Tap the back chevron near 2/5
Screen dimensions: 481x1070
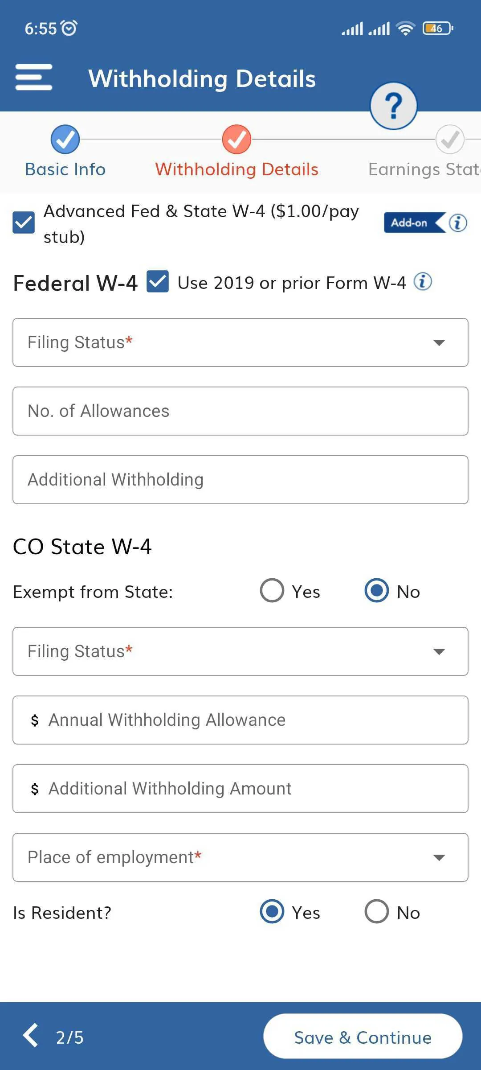click(30, 1037)
